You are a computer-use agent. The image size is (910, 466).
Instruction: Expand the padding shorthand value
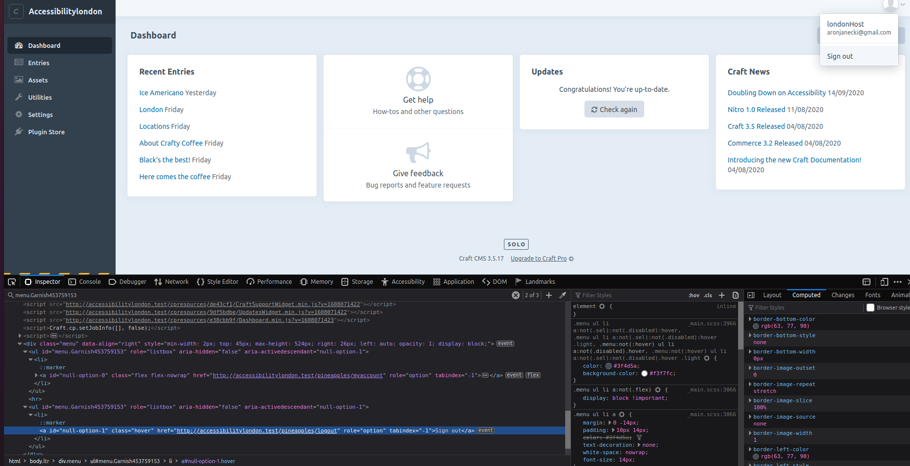point(613,430)
